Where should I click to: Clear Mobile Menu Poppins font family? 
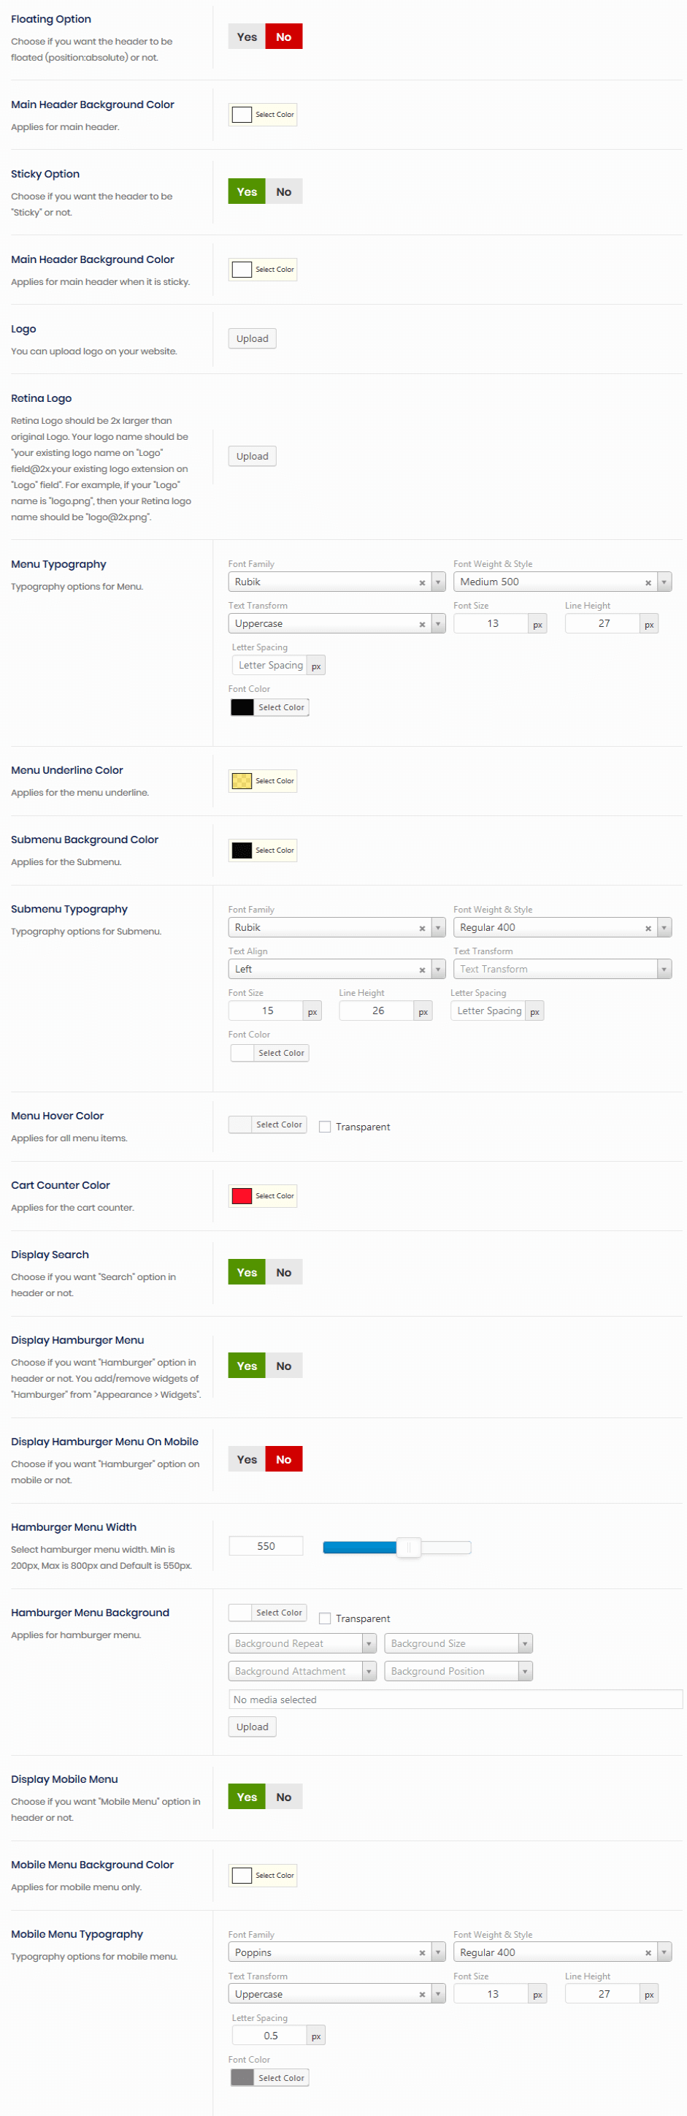(x=422, y=1953)
